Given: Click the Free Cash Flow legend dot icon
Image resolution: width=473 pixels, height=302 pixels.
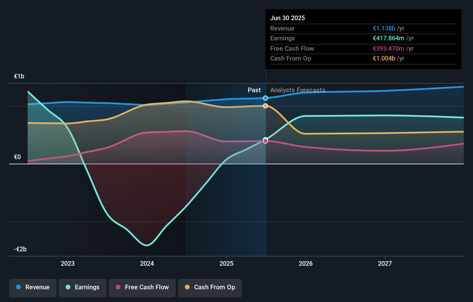Looking at the screenshot, I should (118, 287).
